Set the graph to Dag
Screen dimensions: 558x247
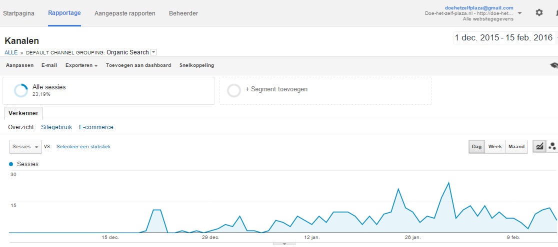click(476, 146)
